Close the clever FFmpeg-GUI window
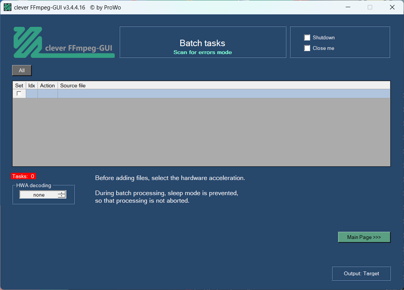The width and height of the screenshot is (404, 290). coord(392,7)
